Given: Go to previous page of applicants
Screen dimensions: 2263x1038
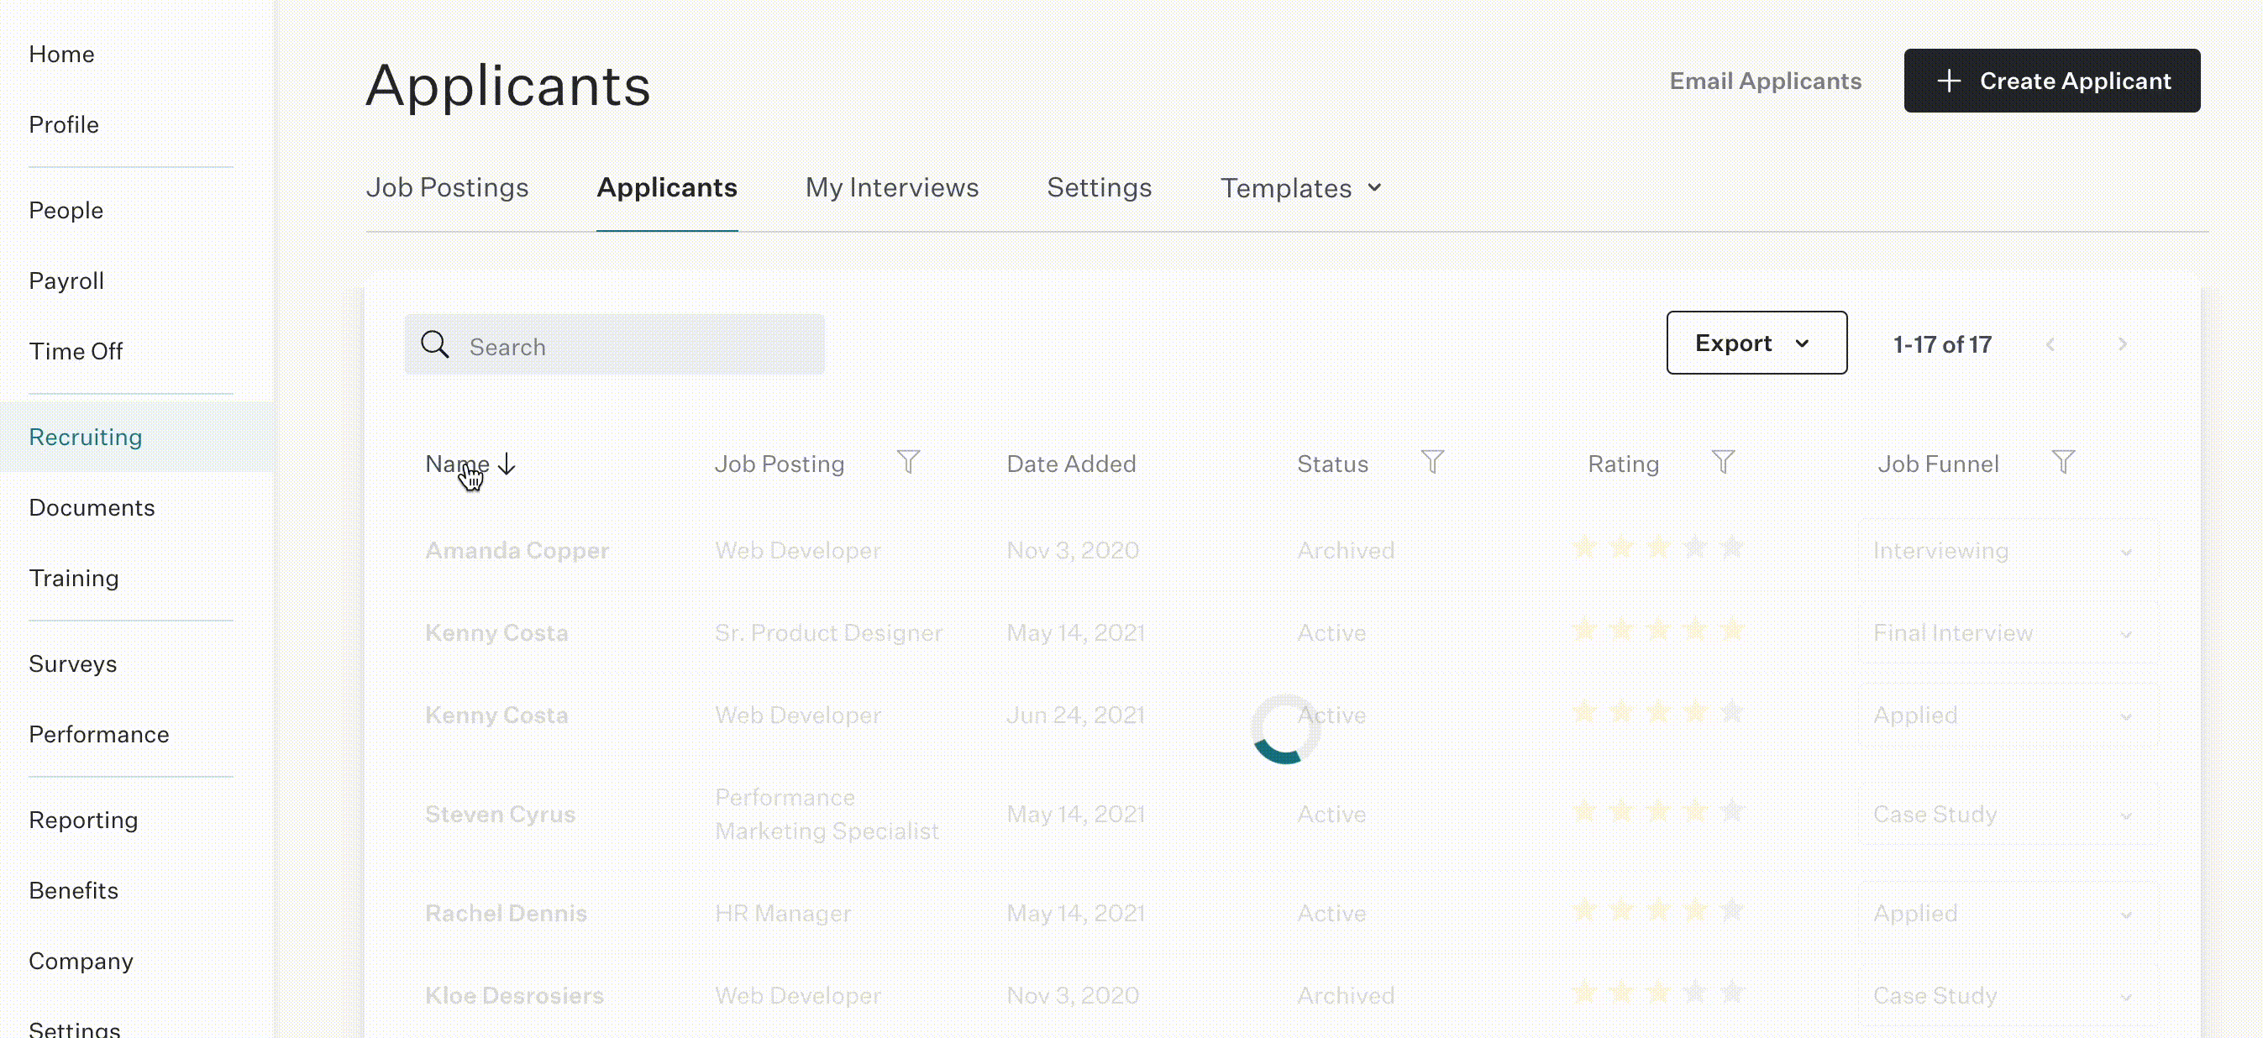Looking at the screenshot, I should click(x=2050, y=344).
